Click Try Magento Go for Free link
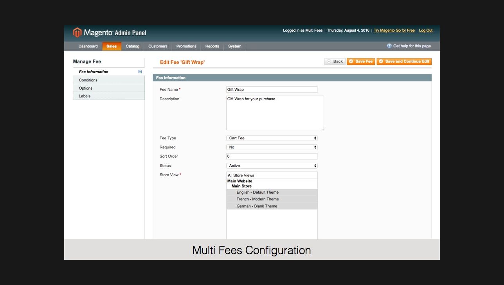The width and height of the screenshot is (504, 285). coord(394,31)
